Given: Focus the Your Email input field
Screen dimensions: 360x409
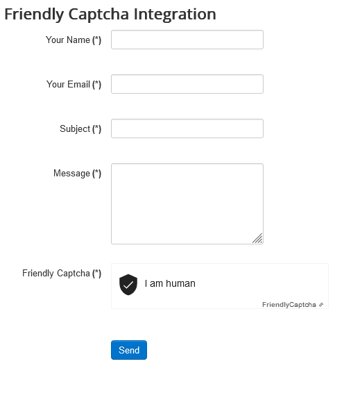Looking at the screenshot, I should [x=187, y=84].
